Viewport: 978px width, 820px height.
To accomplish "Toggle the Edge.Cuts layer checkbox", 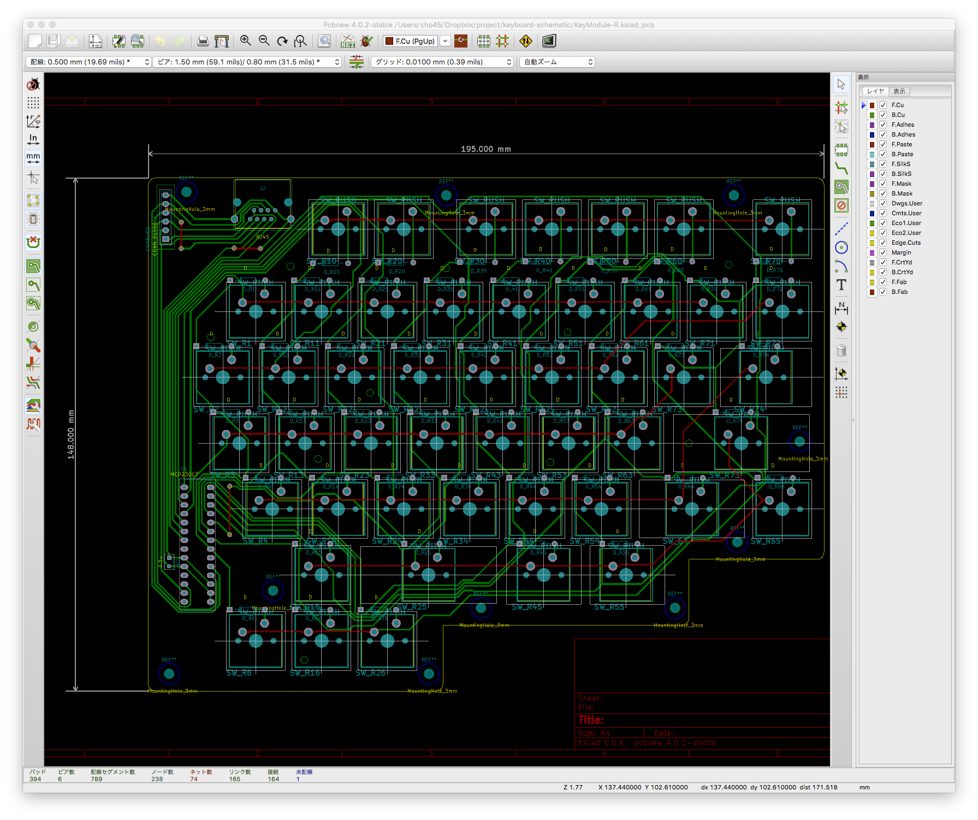I will pyautogui.click(x=882, y=243).
